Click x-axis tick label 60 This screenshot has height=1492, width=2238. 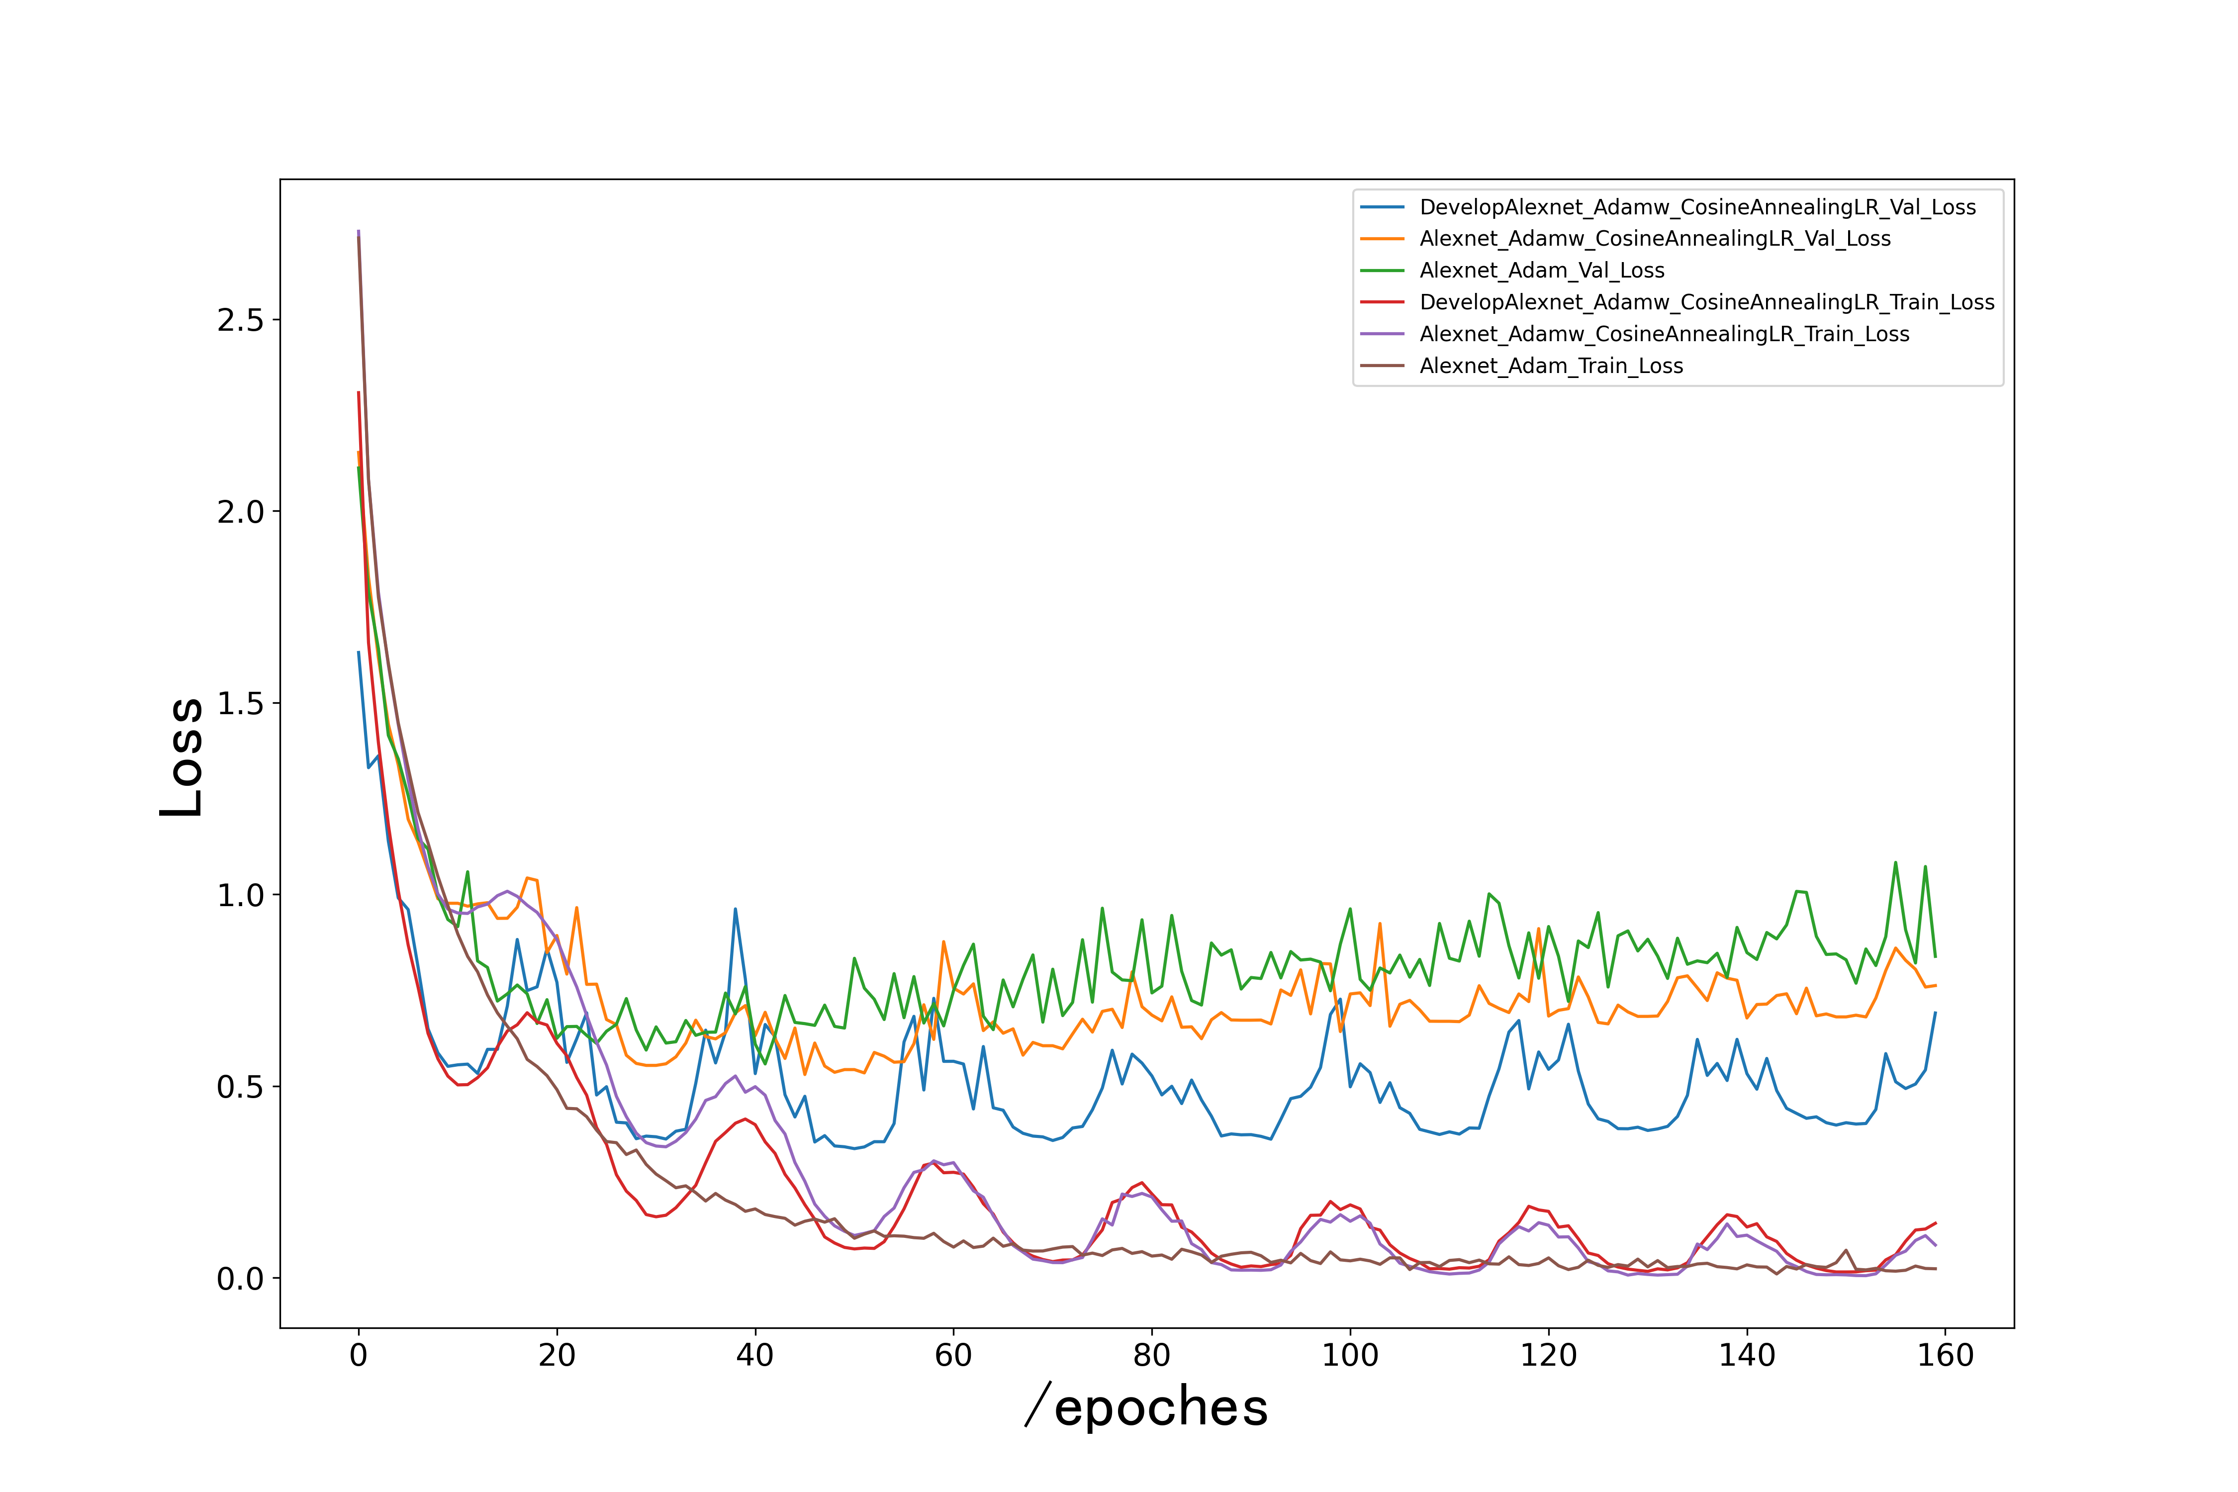953,1355
